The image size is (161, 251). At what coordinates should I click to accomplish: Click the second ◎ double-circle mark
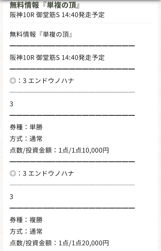coord(13,174)
